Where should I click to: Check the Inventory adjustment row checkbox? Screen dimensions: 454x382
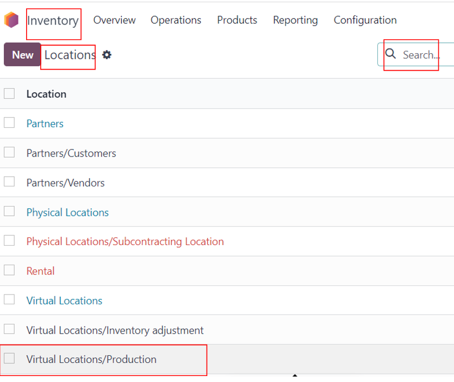[x=9, y=329]
